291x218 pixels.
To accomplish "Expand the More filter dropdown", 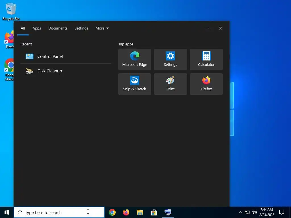I will 102,28.
